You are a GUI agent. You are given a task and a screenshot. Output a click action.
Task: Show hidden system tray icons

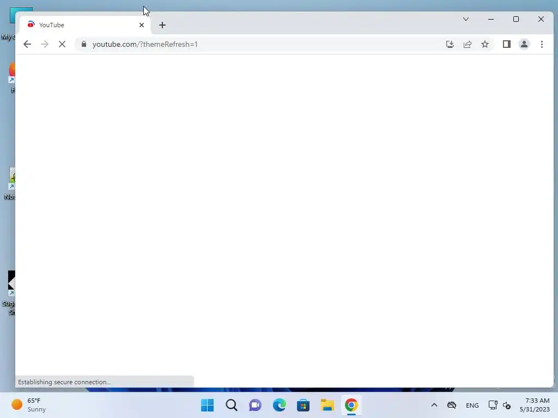[434, 405]
